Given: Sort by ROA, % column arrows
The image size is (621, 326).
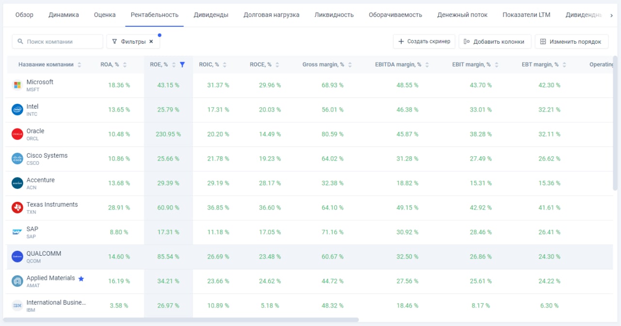Looking at the screenshot, I should (125, 65).
